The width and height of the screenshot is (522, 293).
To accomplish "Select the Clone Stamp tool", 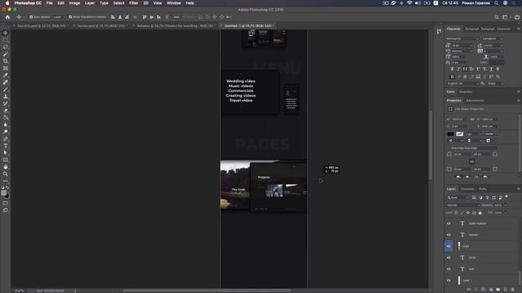I will coord(6,96).
